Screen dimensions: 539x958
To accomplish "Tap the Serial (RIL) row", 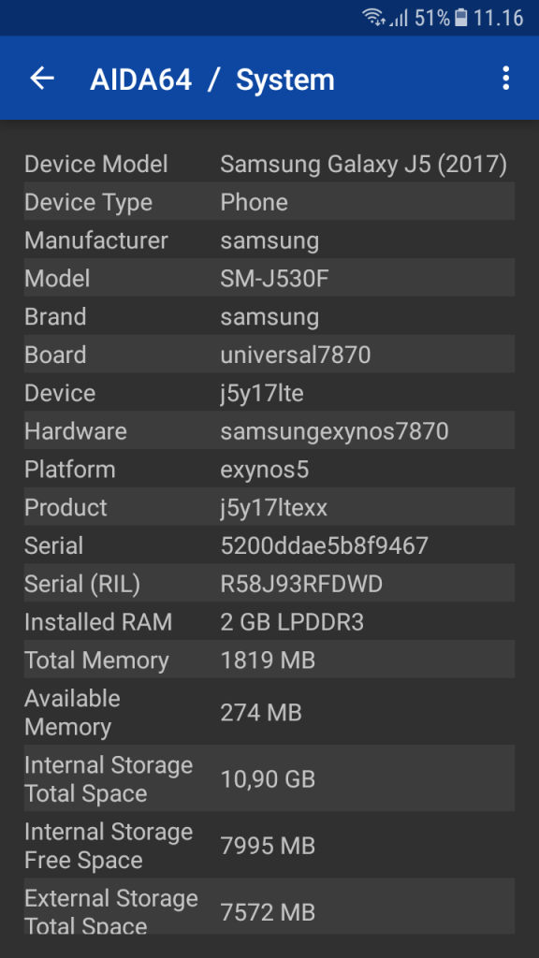I will pos(269,584).
